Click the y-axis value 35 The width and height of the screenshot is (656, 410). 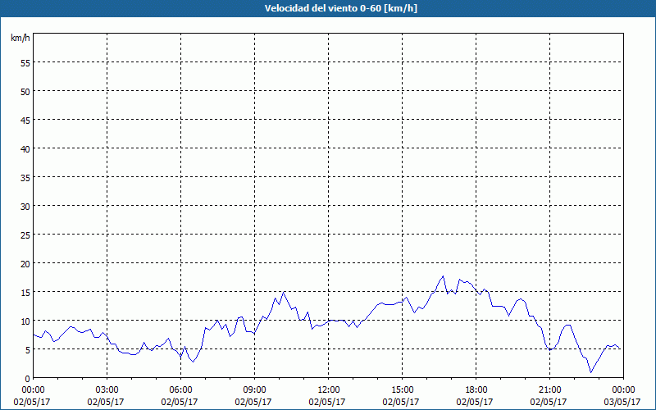(25, 178)
